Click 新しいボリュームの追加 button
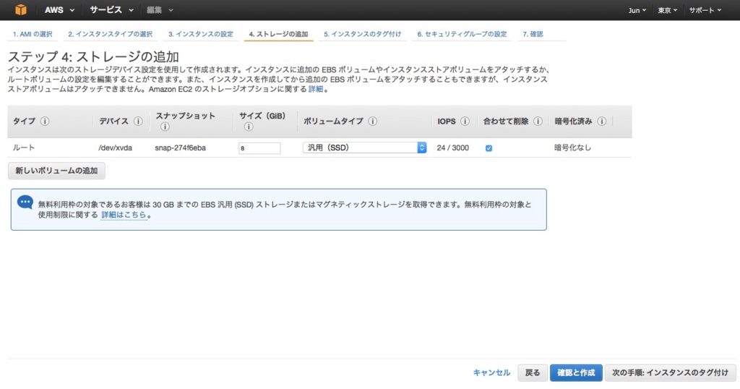 [x=56, y=171]
